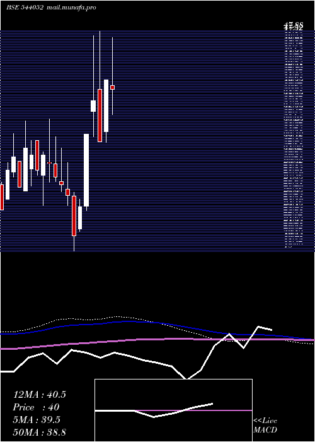Click the tallest white candlestick body
Screen dimensions: 315x442
tap(86, 170)
